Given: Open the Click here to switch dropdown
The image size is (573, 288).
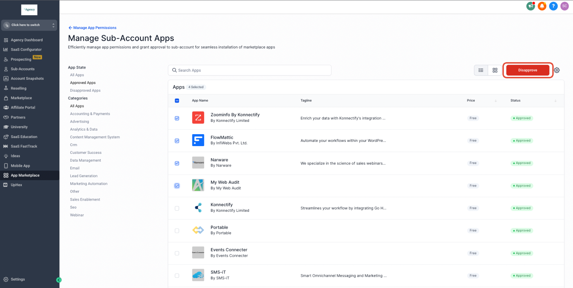Looking at the screenshot, I should coord(29,25).
